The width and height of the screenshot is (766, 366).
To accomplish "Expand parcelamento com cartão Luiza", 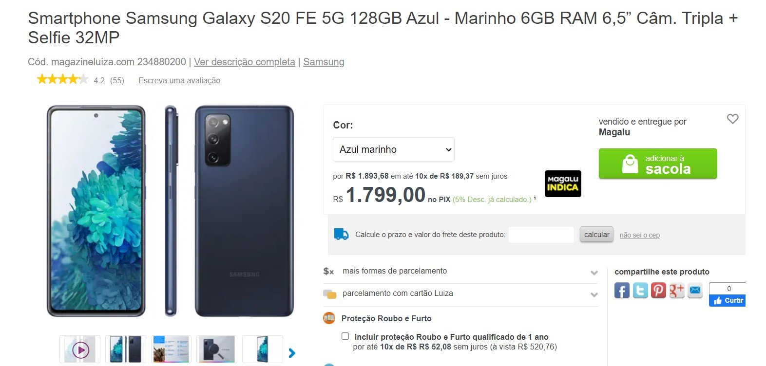I will coord(460,293).
